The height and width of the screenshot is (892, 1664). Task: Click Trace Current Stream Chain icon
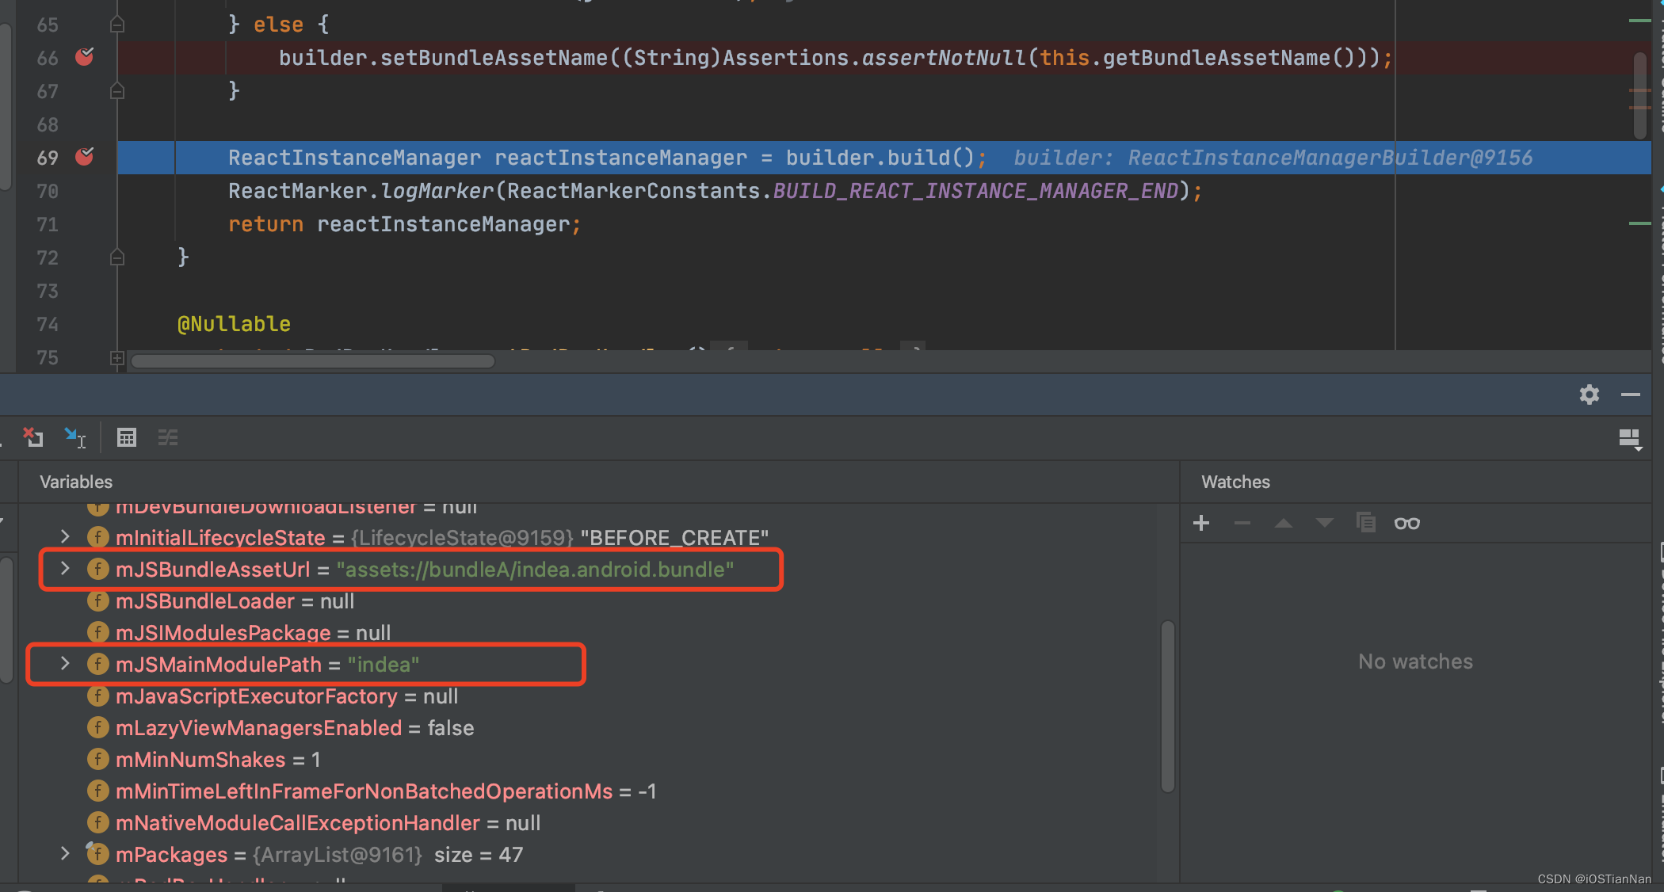(168, 437)
